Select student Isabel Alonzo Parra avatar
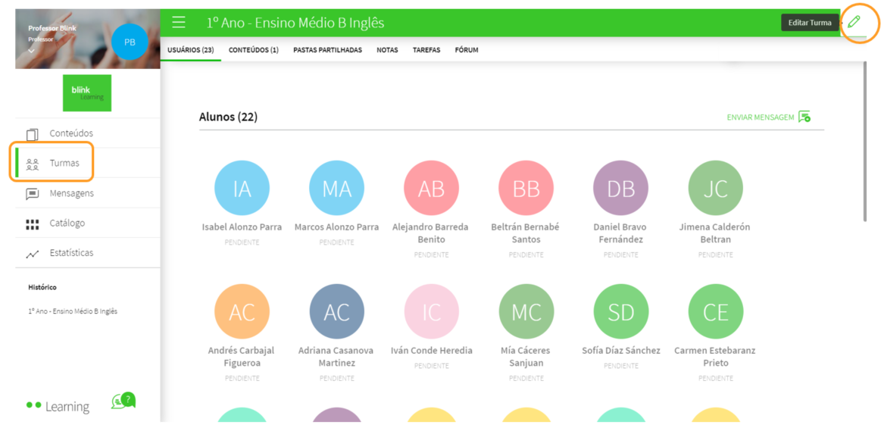 point(242,188)
